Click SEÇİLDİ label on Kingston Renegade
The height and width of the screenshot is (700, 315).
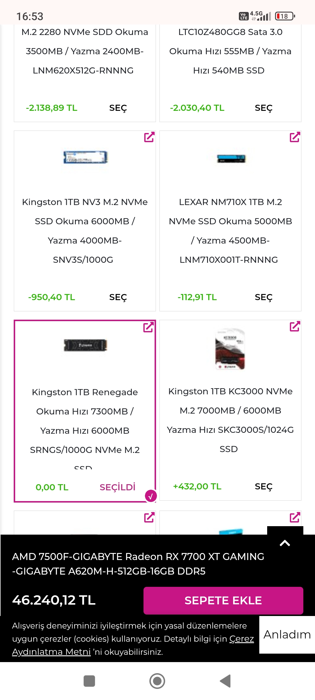point(117,487)
